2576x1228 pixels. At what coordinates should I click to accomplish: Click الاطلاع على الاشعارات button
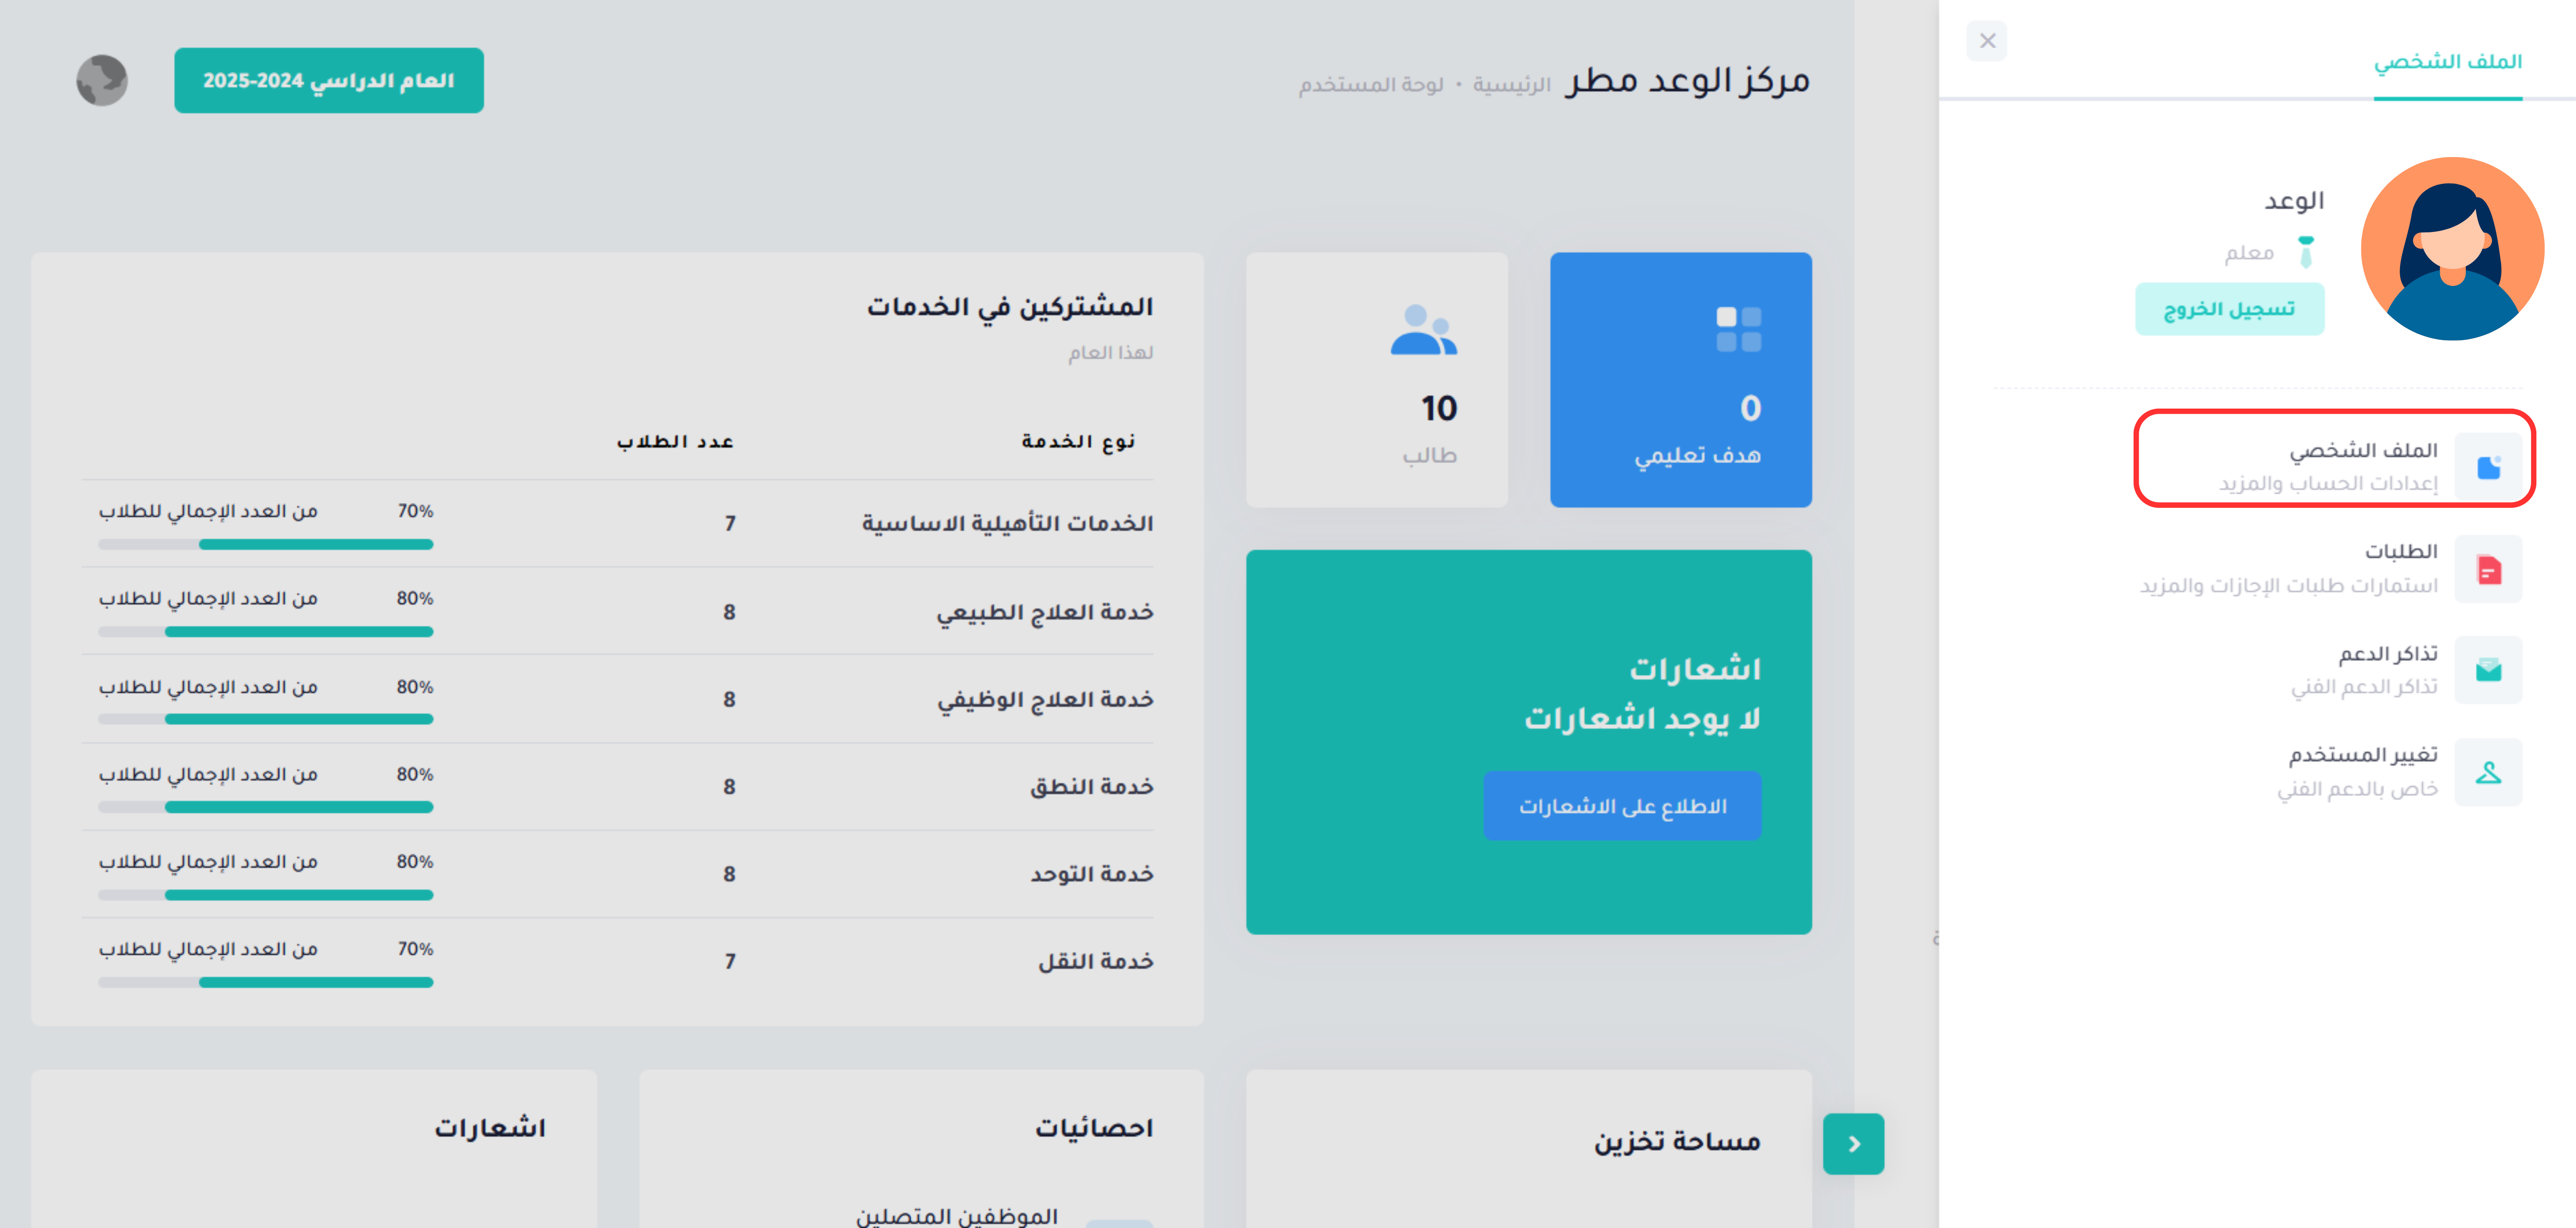[x=1622, y=805]
